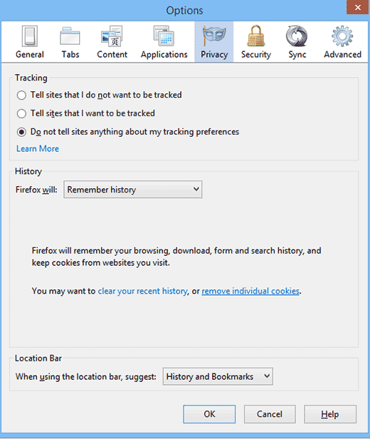
Task: Click 'clear your recent history' link
Action: click(x=142, y=291)
